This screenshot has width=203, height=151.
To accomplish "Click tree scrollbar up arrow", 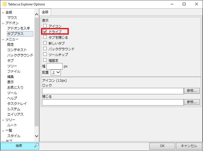I will tap(37, 14).
